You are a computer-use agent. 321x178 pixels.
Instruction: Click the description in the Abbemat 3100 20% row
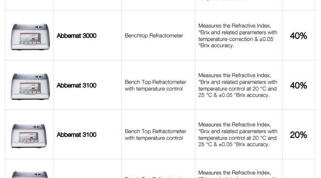pyautogui.click(x=238, y=135)
